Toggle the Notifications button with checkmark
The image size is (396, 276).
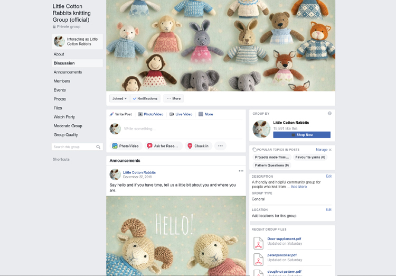(145, 98)
